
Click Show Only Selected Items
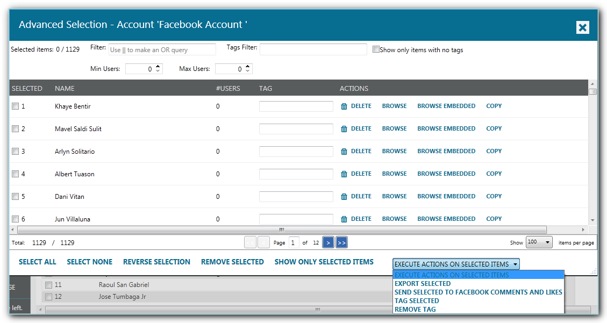point(324,262)
